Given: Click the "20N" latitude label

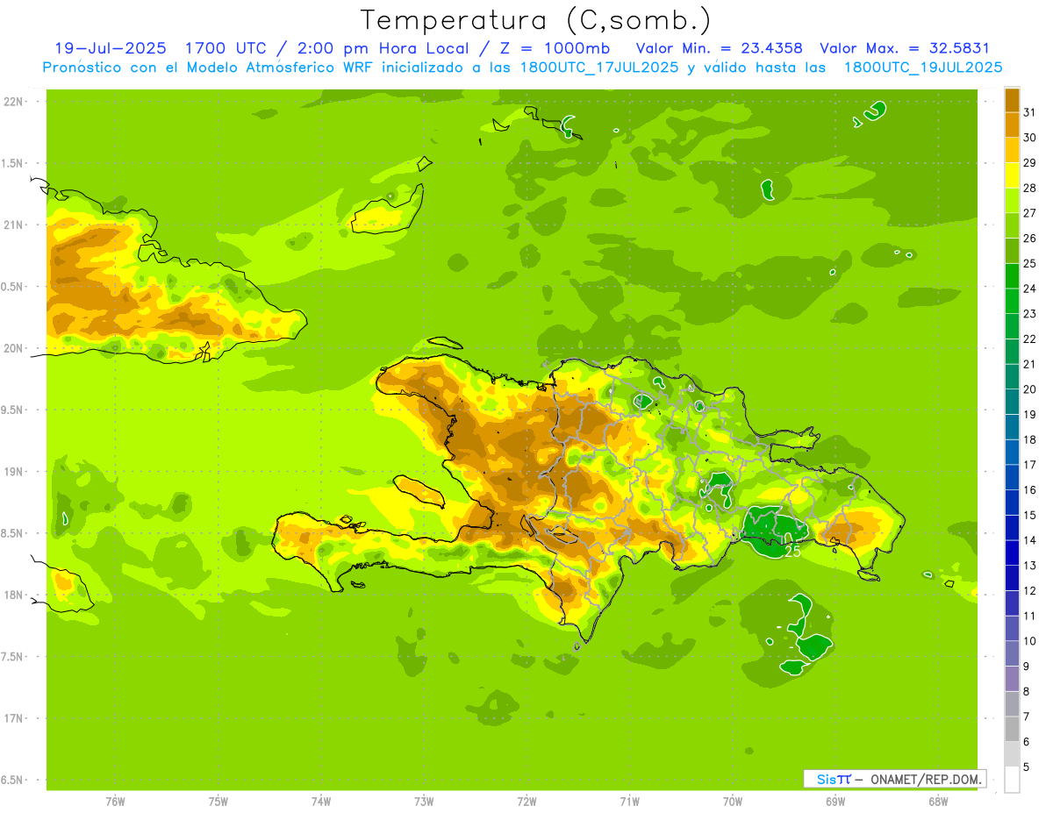Looking at the screenshot, I should click(14, 348).
